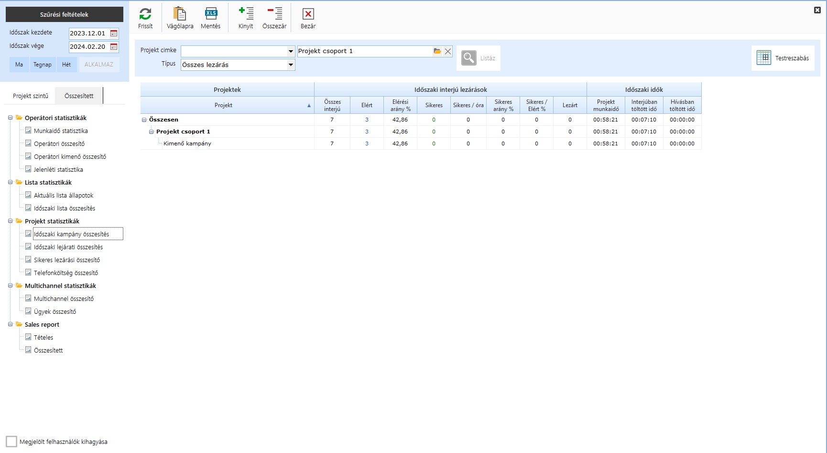This screenshot has width=827, height=453.
Task: Clear the Projekt csoport 1 selection
Action: (448, 51)
